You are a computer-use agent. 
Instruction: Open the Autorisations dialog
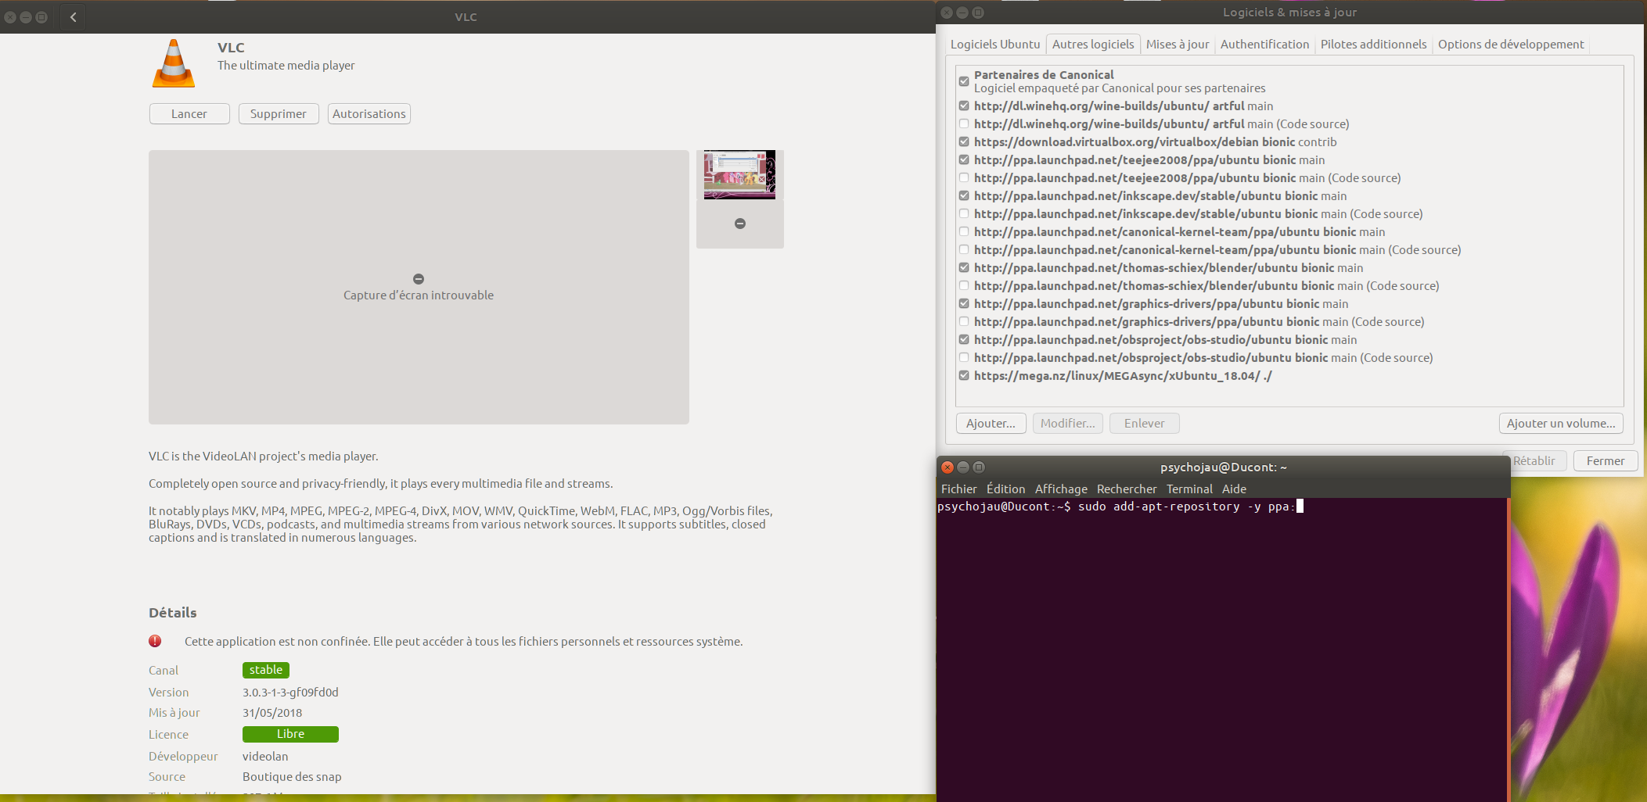click(x=369, y=114)
